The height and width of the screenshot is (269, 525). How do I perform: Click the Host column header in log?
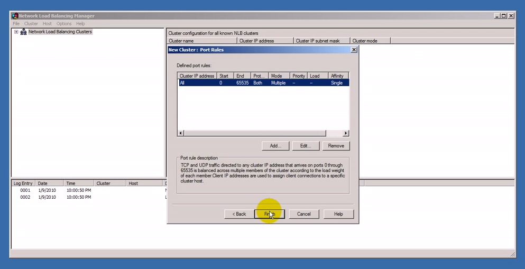tap(145, 183)
